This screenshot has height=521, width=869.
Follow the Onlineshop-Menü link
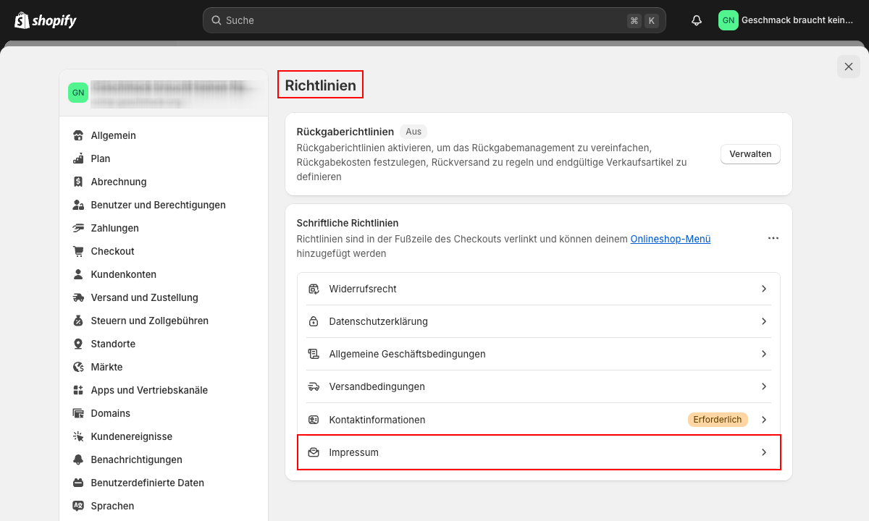pyautogui.click(x=670, y=239)
